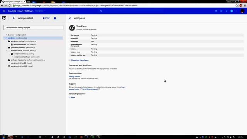This screenshot has height=139, width=247.
Task: Open the our support center link
Action: coord(74,89)
